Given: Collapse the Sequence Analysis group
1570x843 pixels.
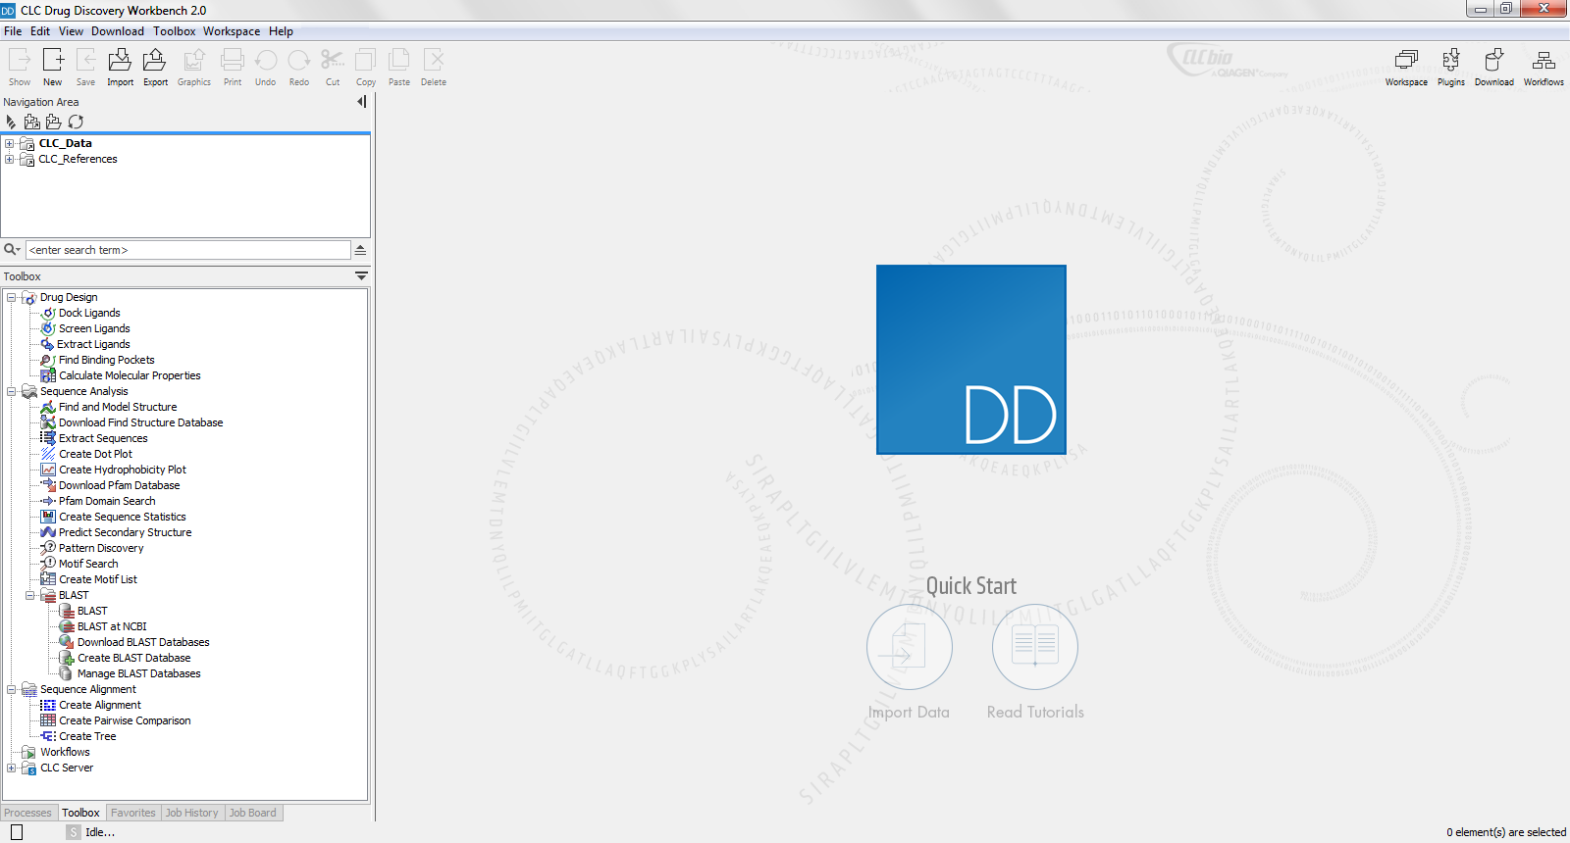Looking at the screenshot, I should click(x=12, y=391).
